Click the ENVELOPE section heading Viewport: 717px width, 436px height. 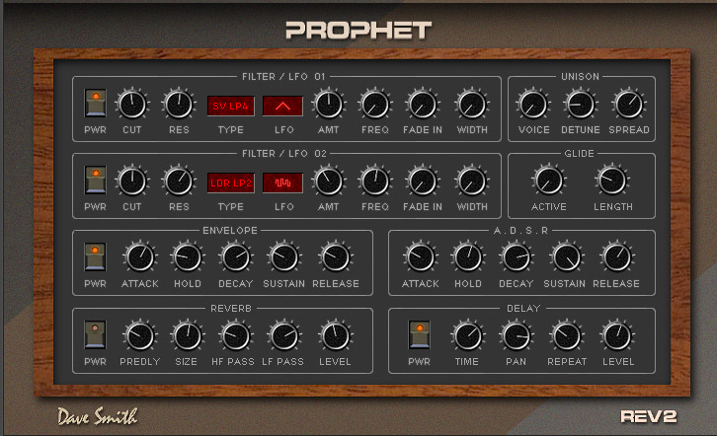point(230,231)
